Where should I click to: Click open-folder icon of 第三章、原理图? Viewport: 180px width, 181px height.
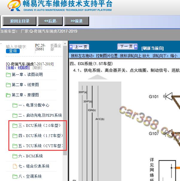click(x=8, y=95)
